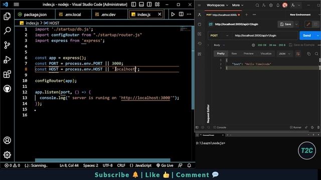This screenshot has height=180, width=321.
Task: Split the VS Code editor to the right
Action: (181, 14)
